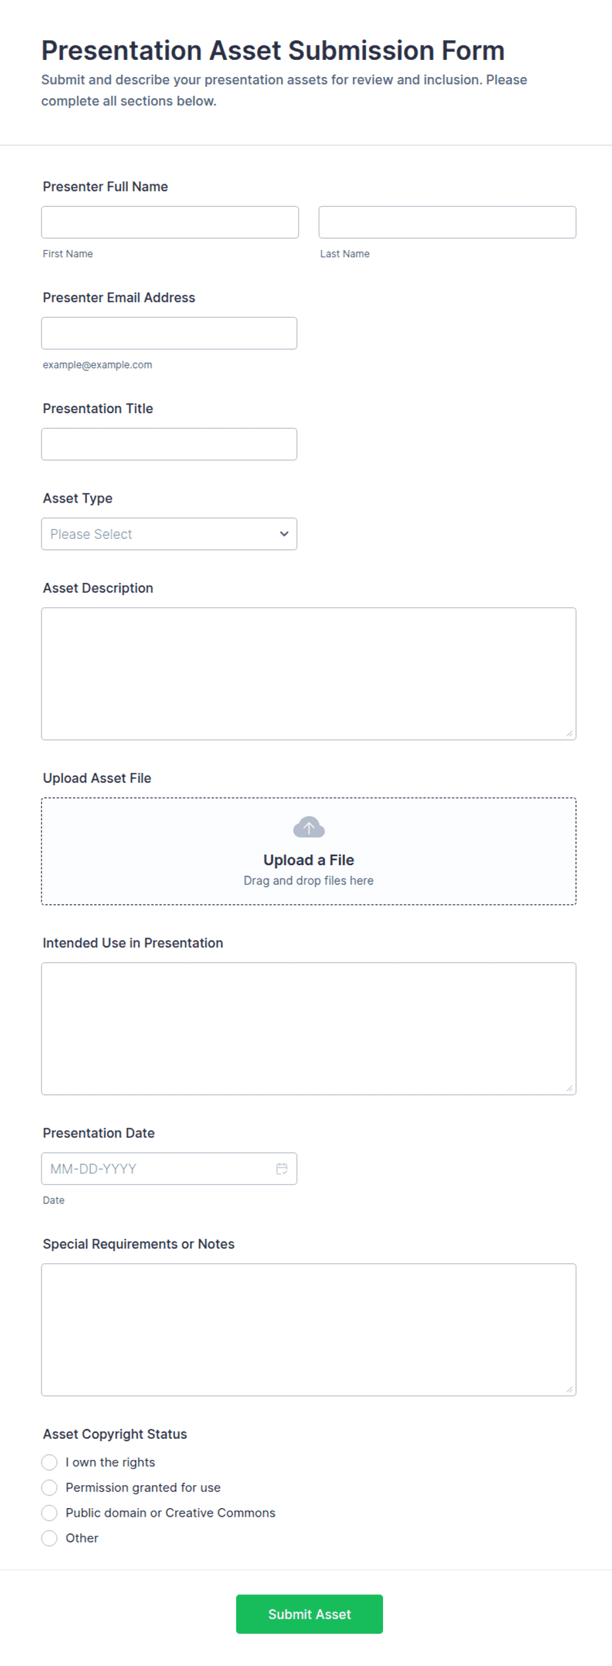Click the Intended Use resize handle
The image size is (612, 1666).
[x=569, y=1088]
